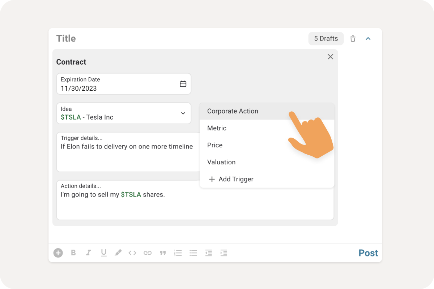Select the Metric trigger option
The image size is (434, 289).
tap(267, 128)
